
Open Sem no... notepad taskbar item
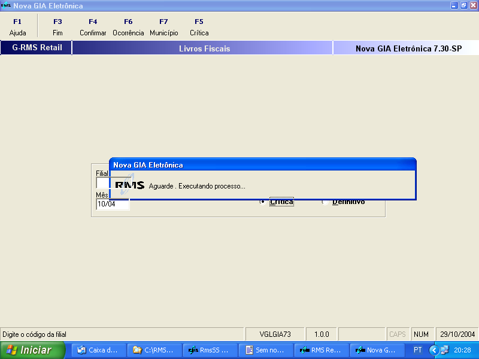coord(265,350)
